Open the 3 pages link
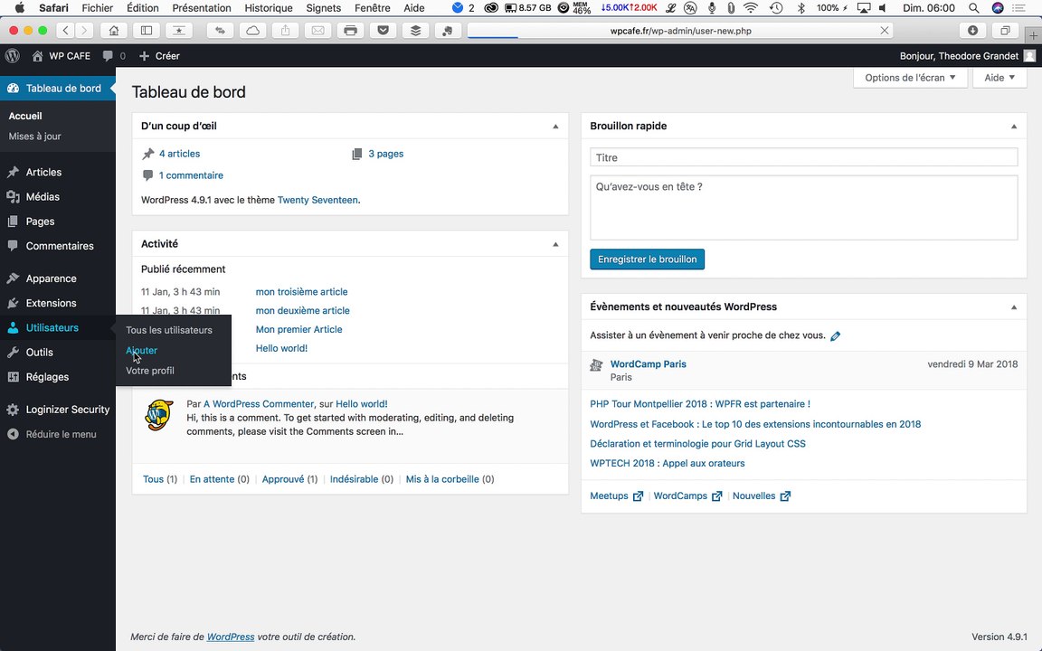1042x651 pixels. click(386, 154)
